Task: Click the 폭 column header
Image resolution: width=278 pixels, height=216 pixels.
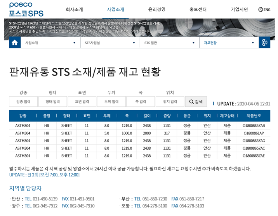Action: coord(127,116)
